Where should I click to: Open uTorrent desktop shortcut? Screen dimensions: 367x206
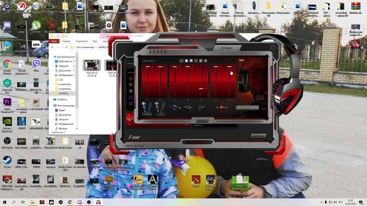coord(36,27)
